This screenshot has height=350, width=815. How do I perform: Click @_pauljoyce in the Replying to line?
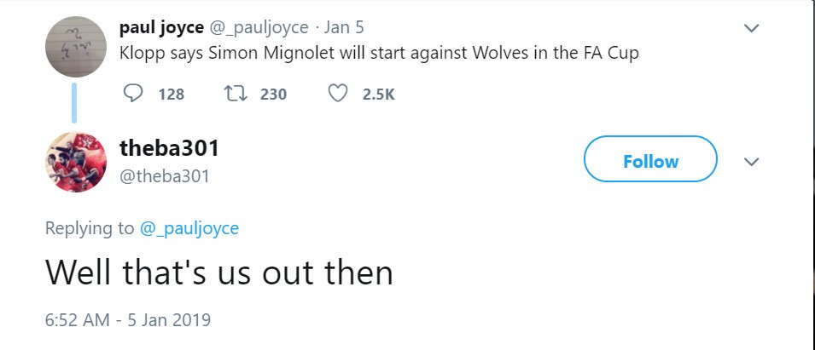tap(189, 228)
